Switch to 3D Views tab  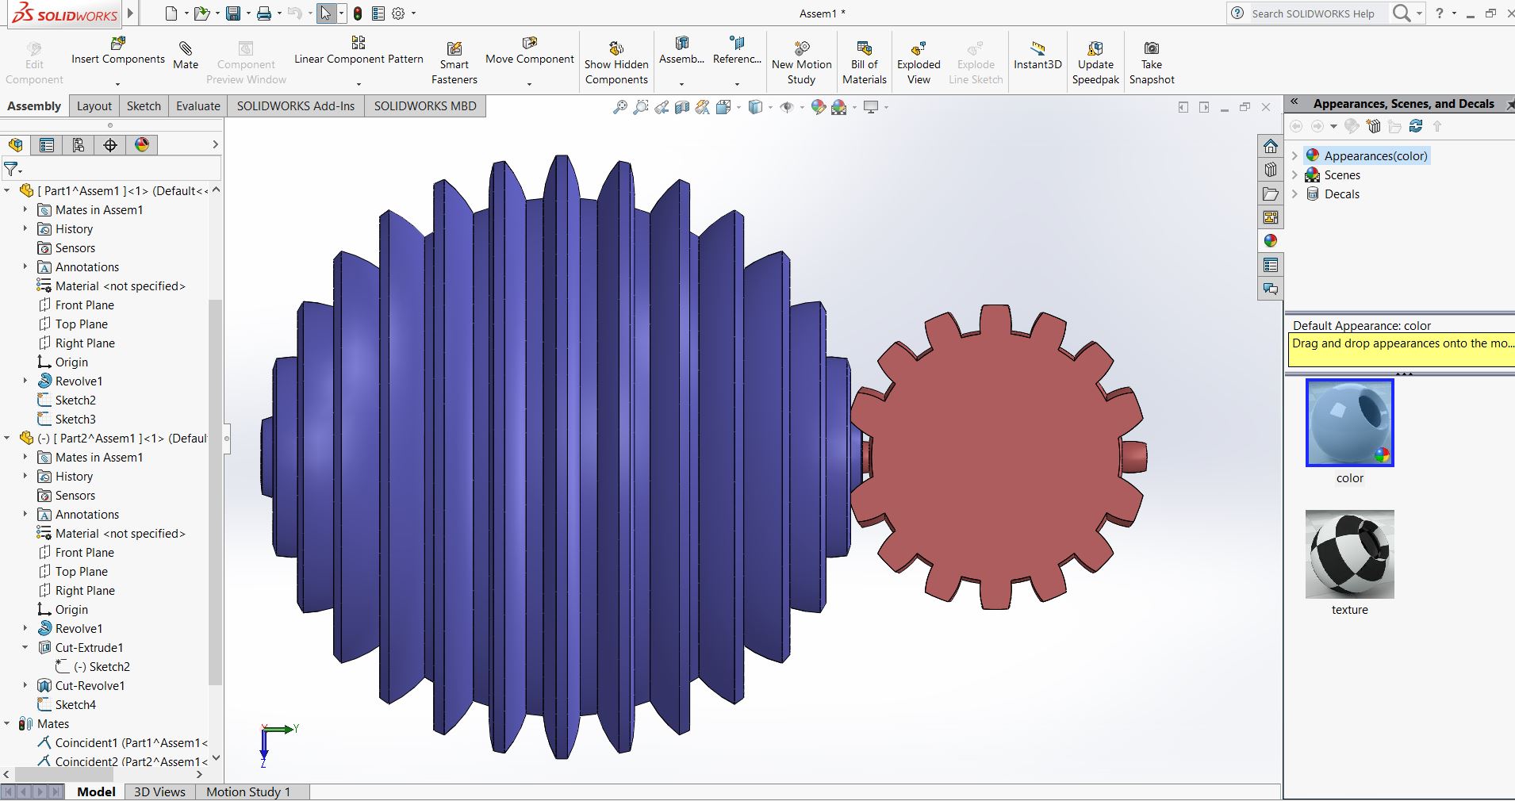coord(159,791)
